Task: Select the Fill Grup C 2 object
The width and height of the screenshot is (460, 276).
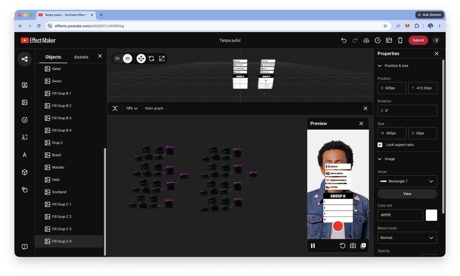Action: [69, 217]
